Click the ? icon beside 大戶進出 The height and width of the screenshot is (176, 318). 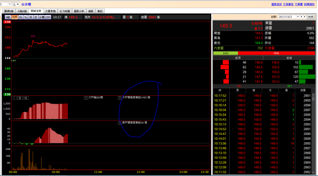coord(86,98)
